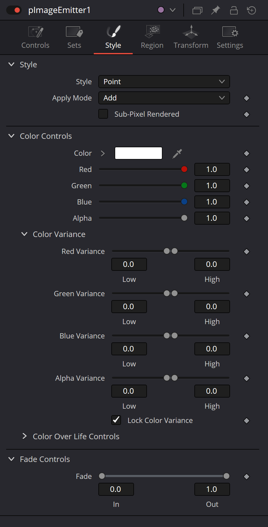Add keyframe for Blue Variance
The image size is (268, 527).
247,336
